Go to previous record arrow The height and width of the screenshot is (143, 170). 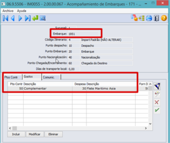pyautogui.click(x=13, y=18)
